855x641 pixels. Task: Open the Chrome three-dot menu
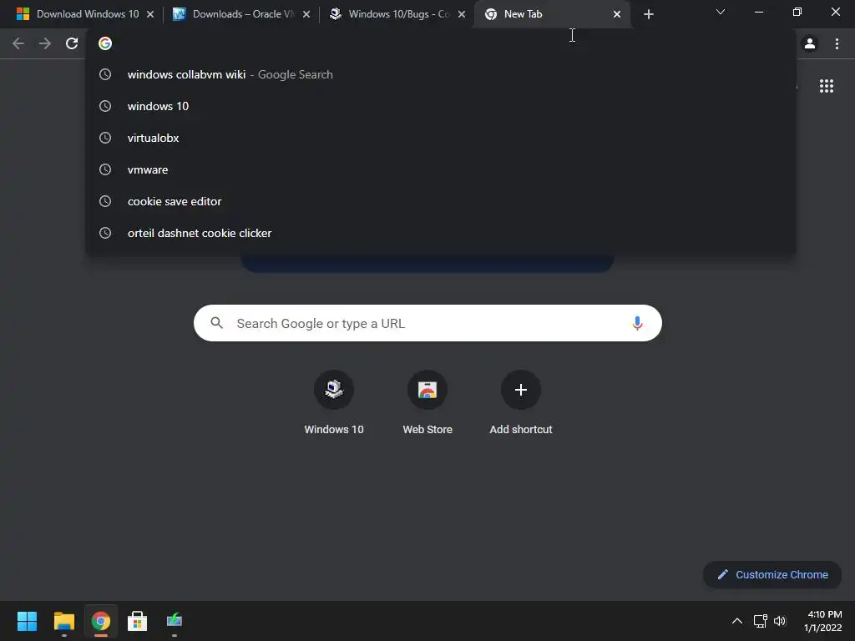[837, 43]
